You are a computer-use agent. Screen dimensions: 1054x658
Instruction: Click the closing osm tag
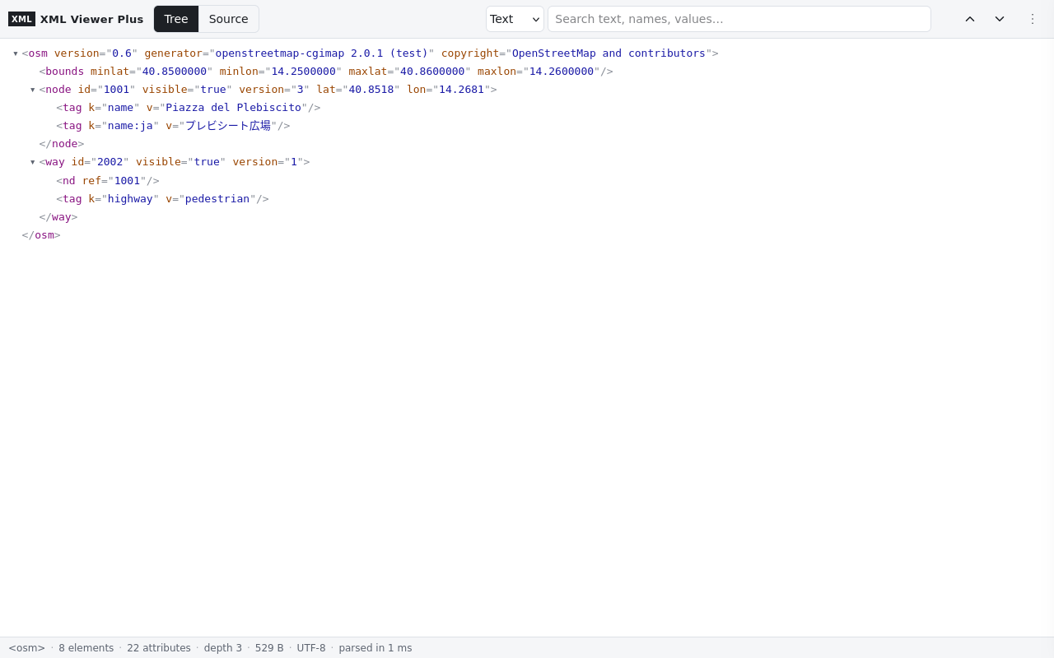pyautogui.click(x=41, y=235)
